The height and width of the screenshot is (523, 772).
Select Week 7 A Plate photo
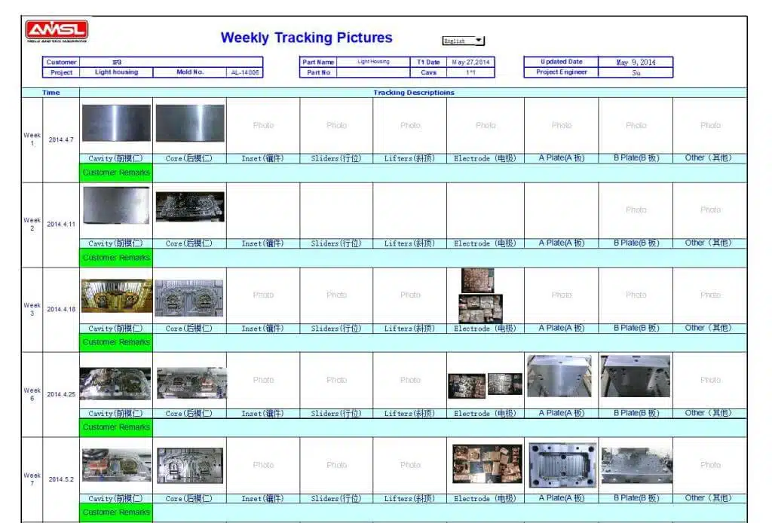tap(562, 464)
